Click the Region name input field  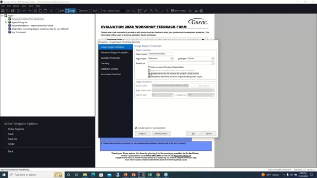point(160,54)
